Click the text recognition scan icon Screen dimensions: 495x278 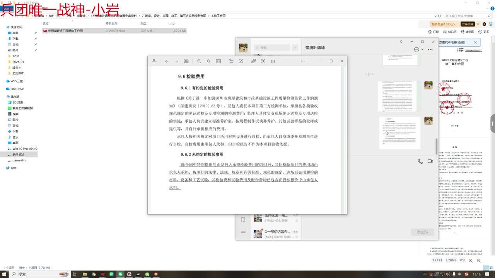tap(263, 61)
